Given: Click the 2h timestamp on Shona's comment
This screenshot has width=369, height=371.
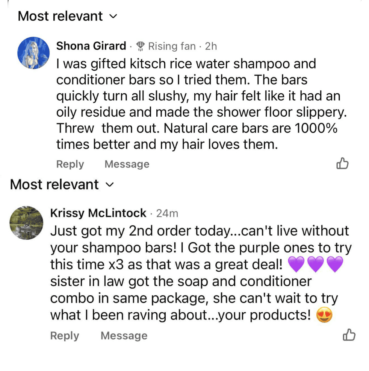Looking at the screenshot, I should [211, 46].
